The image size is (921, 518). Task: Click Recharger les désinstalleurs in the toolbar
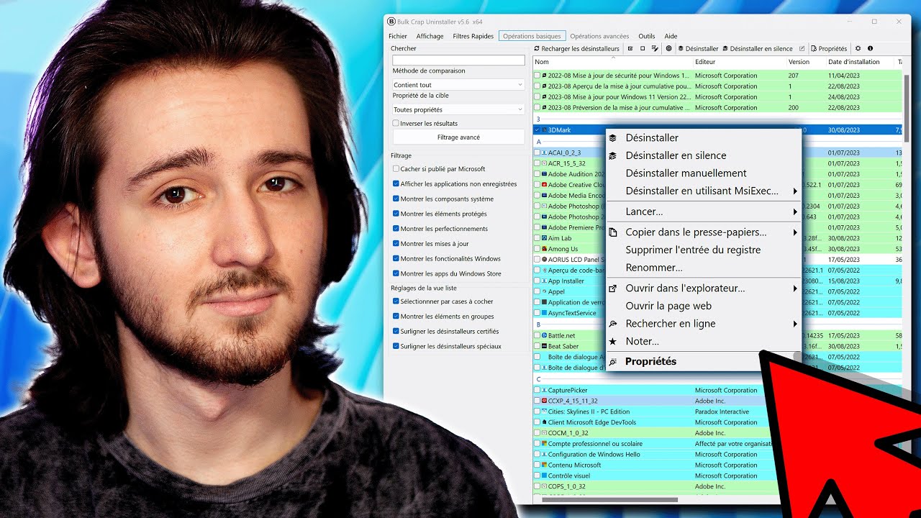pyautogui.click(x=576, y=48)
